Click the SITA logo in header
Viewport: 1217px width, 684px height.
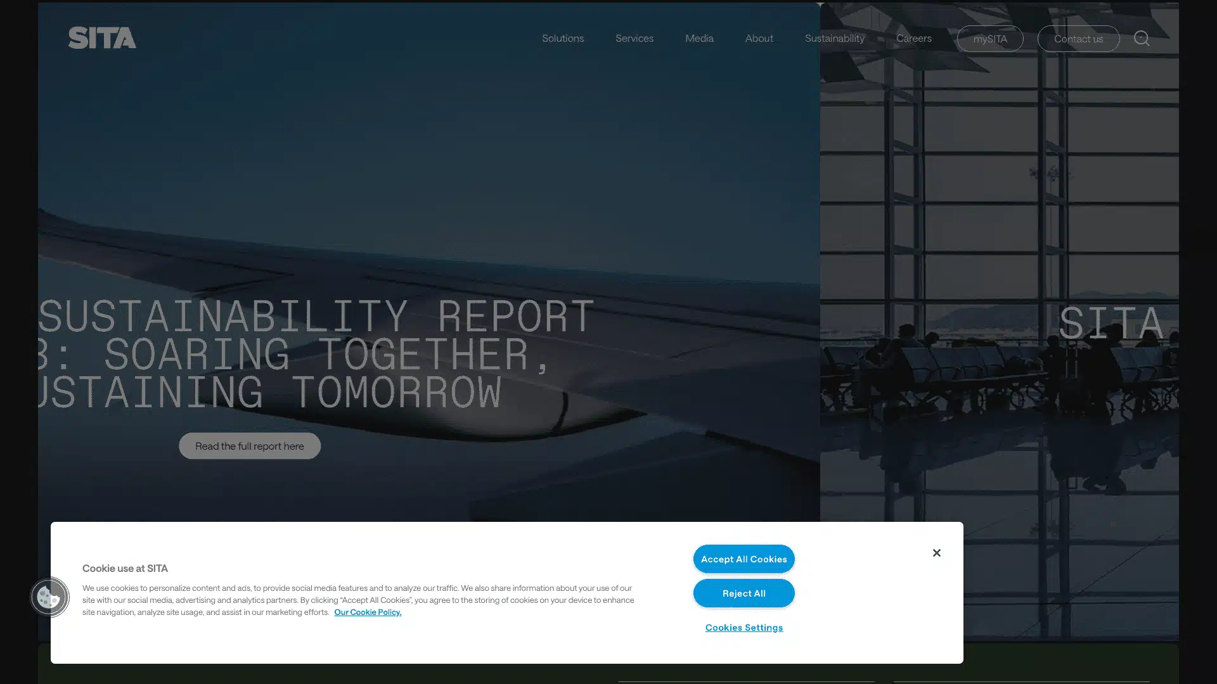pyautogui.click(x=102, y=38)
